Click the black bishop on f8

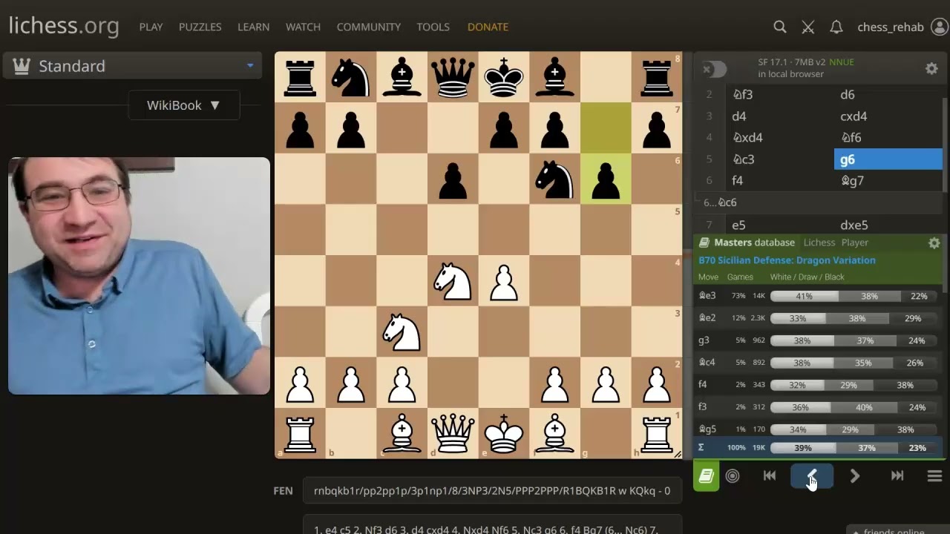click(x=554, y=77)
